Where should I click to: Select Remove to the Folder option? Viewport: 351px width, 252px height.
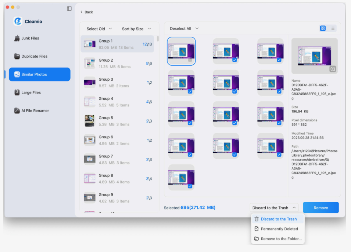[281, 239]
